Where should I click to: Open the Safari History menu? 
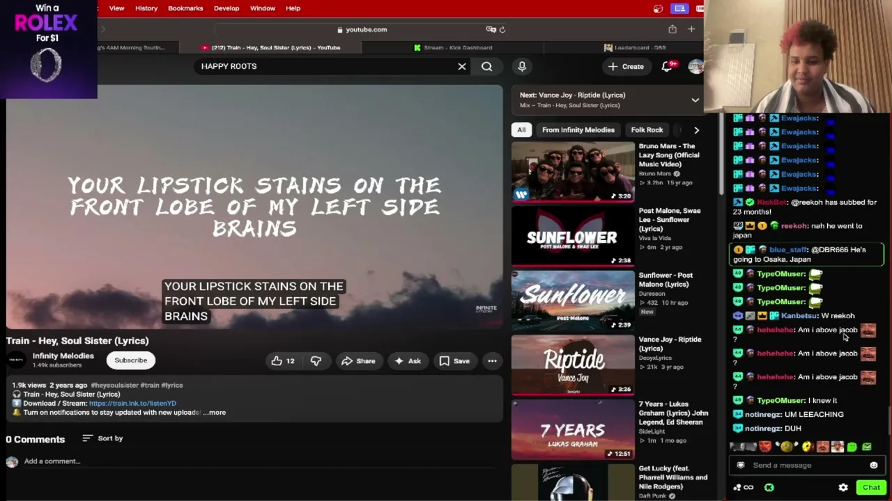pos(146,8)
